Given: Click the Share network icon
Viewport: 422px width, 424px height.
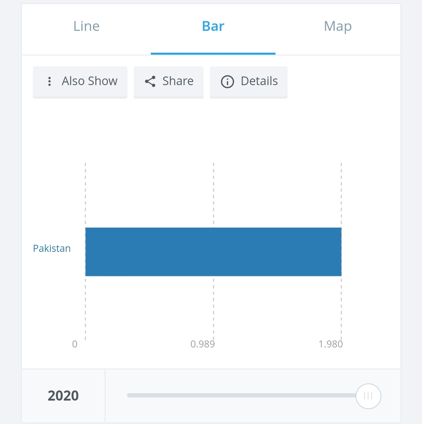Looking at the screenshot, I should pos(150,81).
